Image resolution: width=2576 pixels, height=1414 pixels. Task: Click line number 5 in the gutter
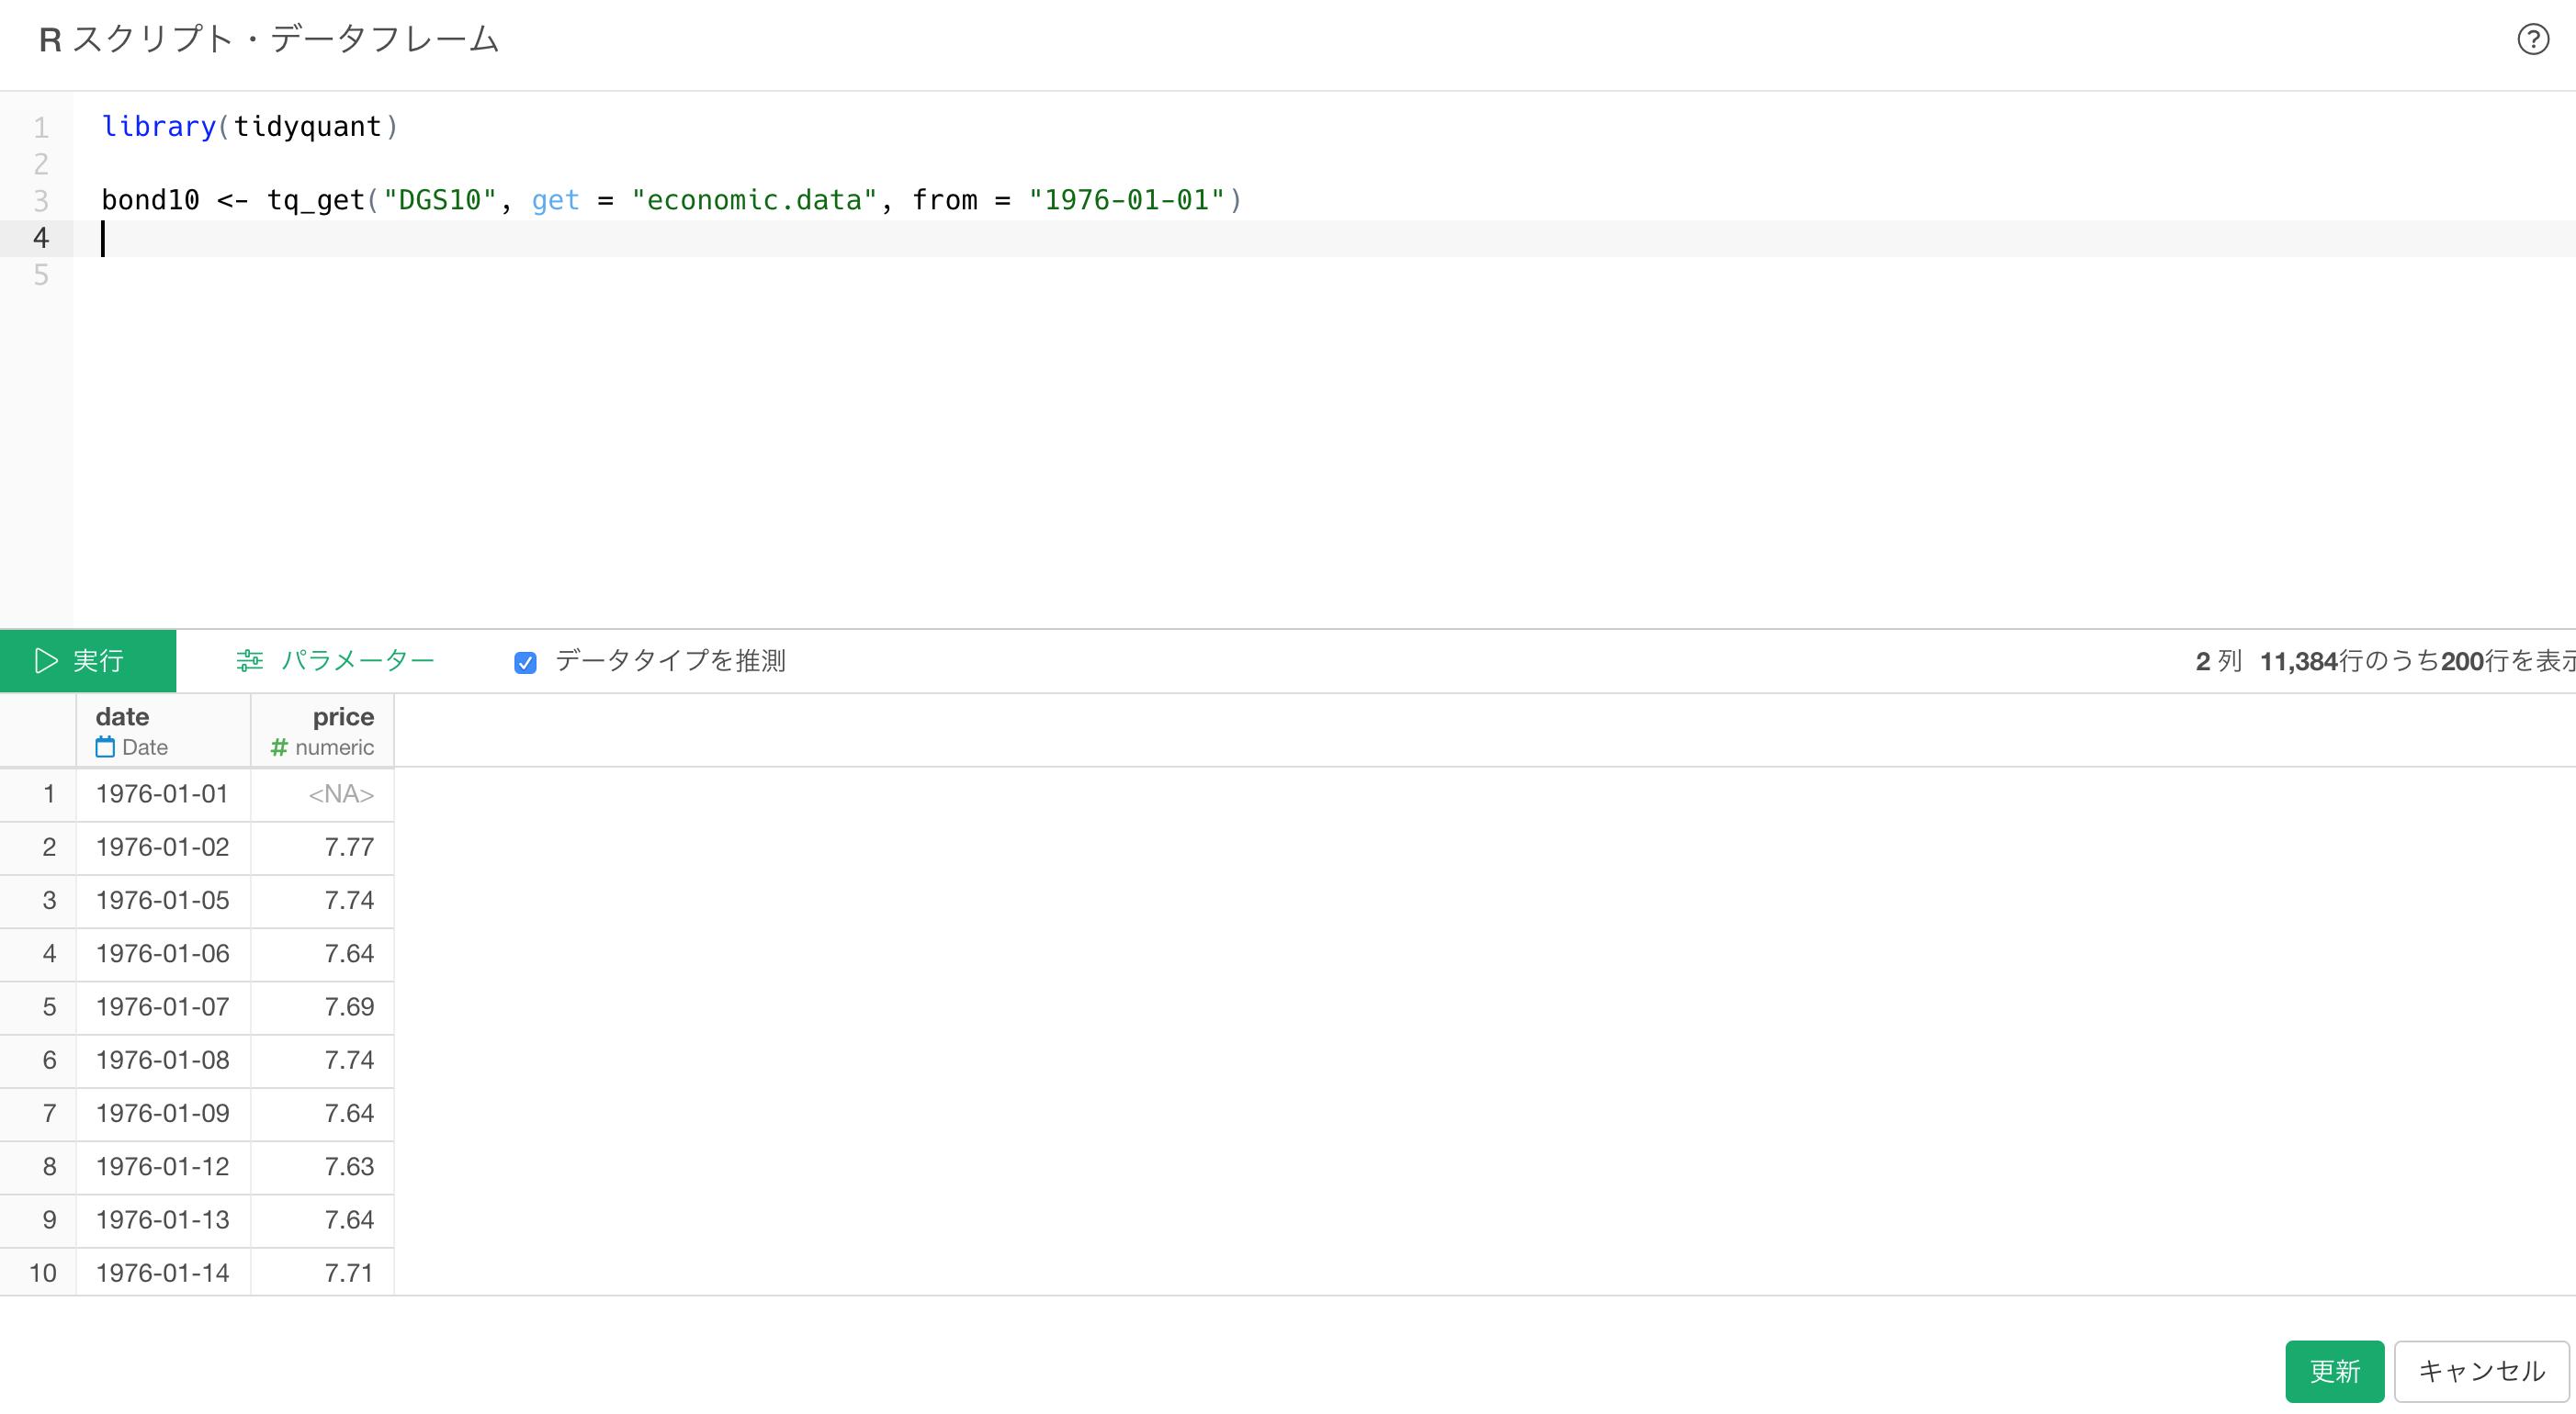[x=41, y=275]
